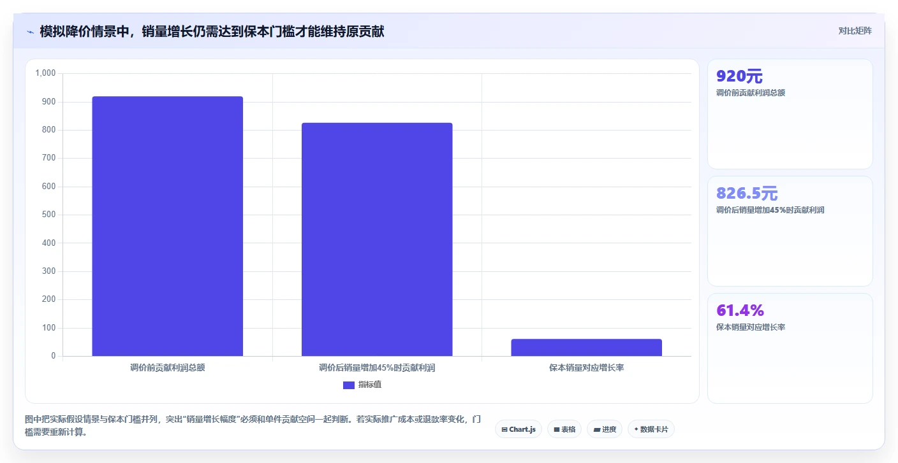This screenshot has width=898, height=463.
Task: Click the 100 y-axis tick label
Action: [49, 328]
